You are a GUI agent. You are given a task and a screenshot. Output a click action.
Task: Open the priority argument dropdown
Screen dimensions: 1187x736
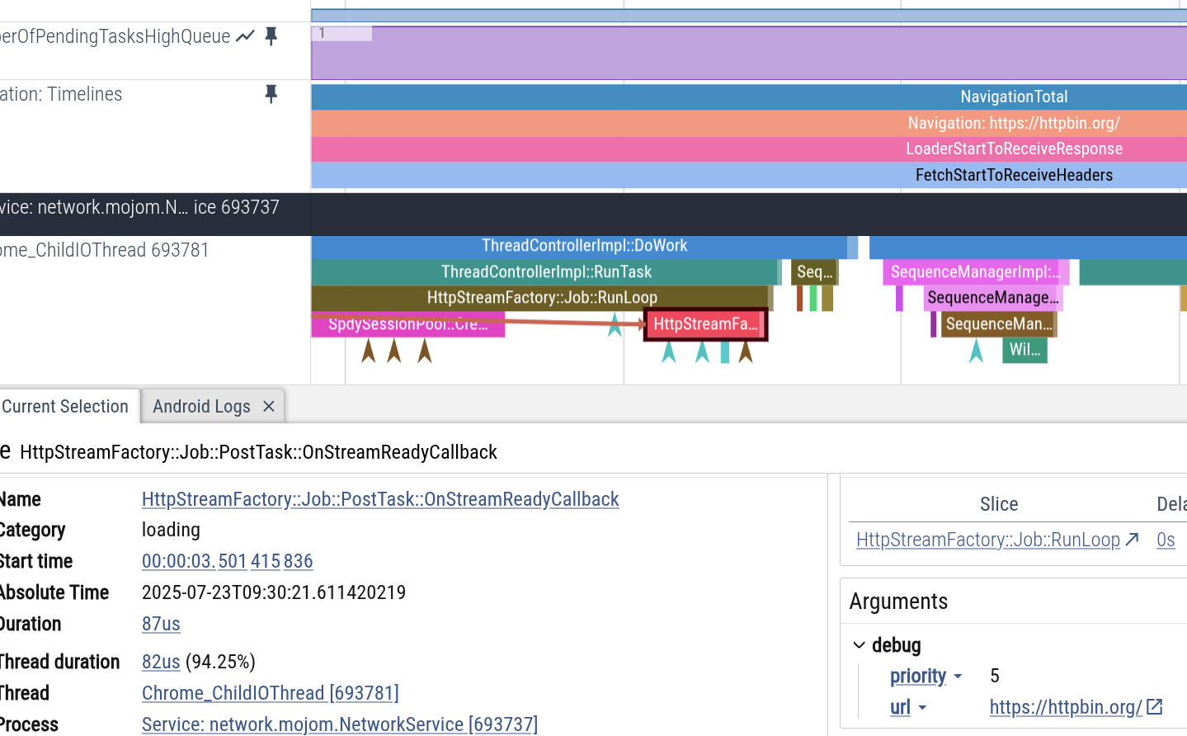(958, 677)
